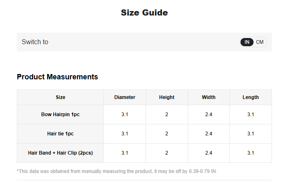This screenshot has width=283, height=191.
Task: Select the Length column header
Action: [250, 97]
